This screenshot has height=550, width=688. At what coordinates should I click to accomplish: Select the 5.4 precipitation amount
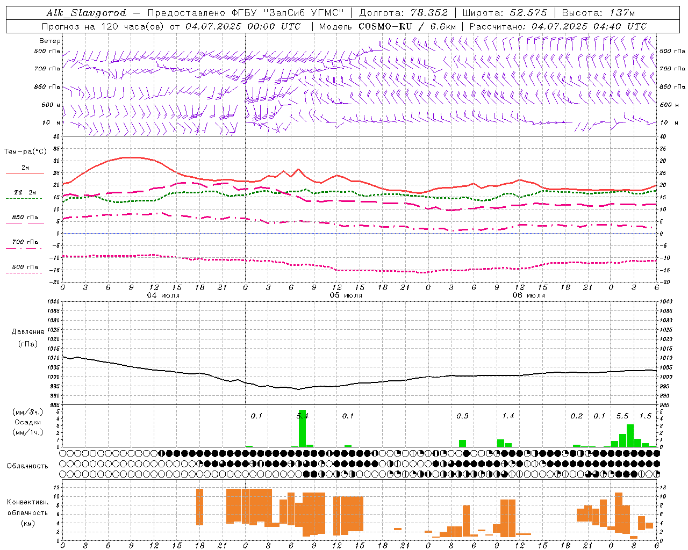click(303, 416)
